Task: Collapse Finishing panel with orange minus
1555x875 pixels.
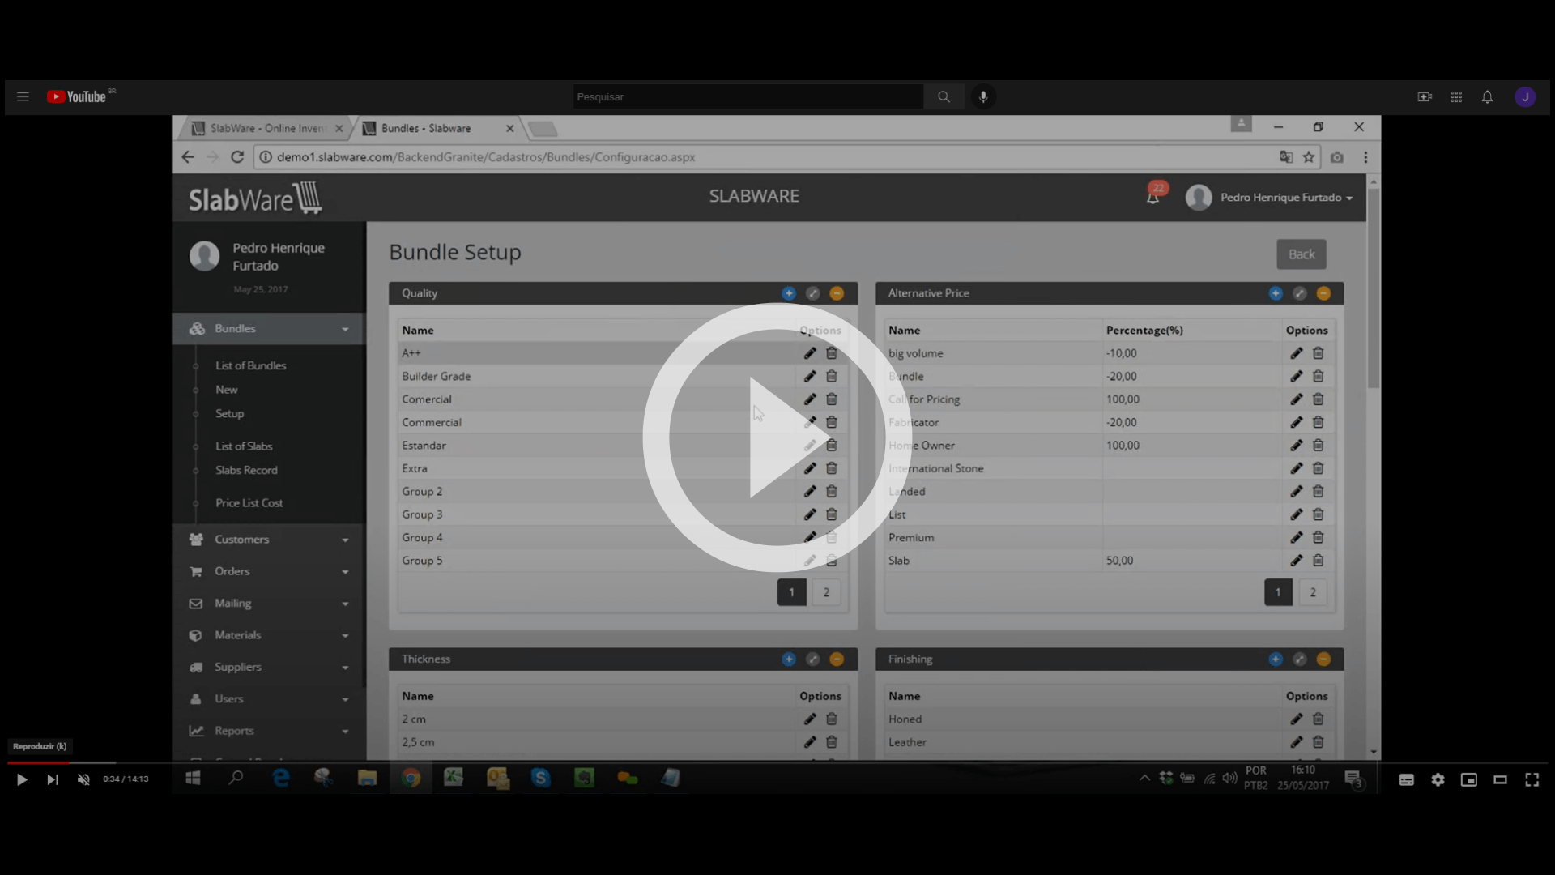Action: pos(1323,659)
